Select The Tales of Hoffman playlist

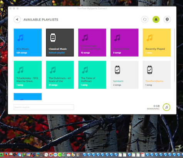(x=92, y=75)
